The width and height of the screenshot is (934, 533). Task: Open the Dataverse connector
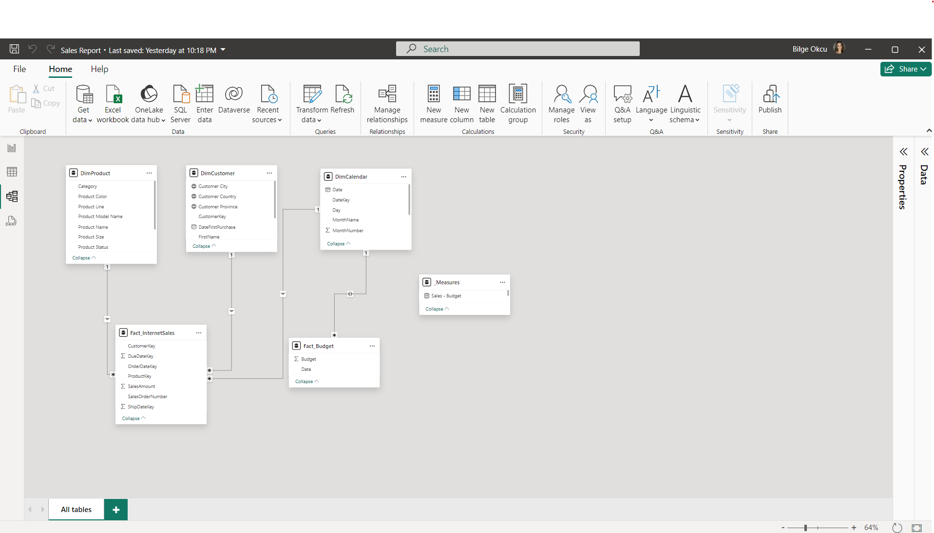tap(233, 100)
